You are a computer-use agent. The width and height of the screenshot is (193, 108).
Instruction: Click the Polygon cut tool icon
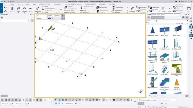pos(65,7)
